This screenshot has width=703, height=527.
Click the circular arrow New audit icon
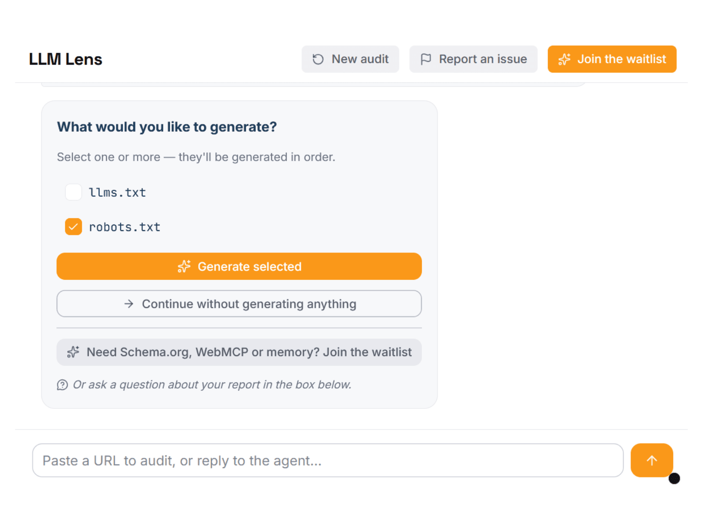tap(318, 59)
